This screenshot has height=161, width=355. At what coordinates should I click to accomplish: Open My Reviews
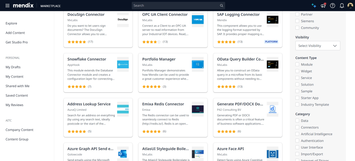click(15, 105)
